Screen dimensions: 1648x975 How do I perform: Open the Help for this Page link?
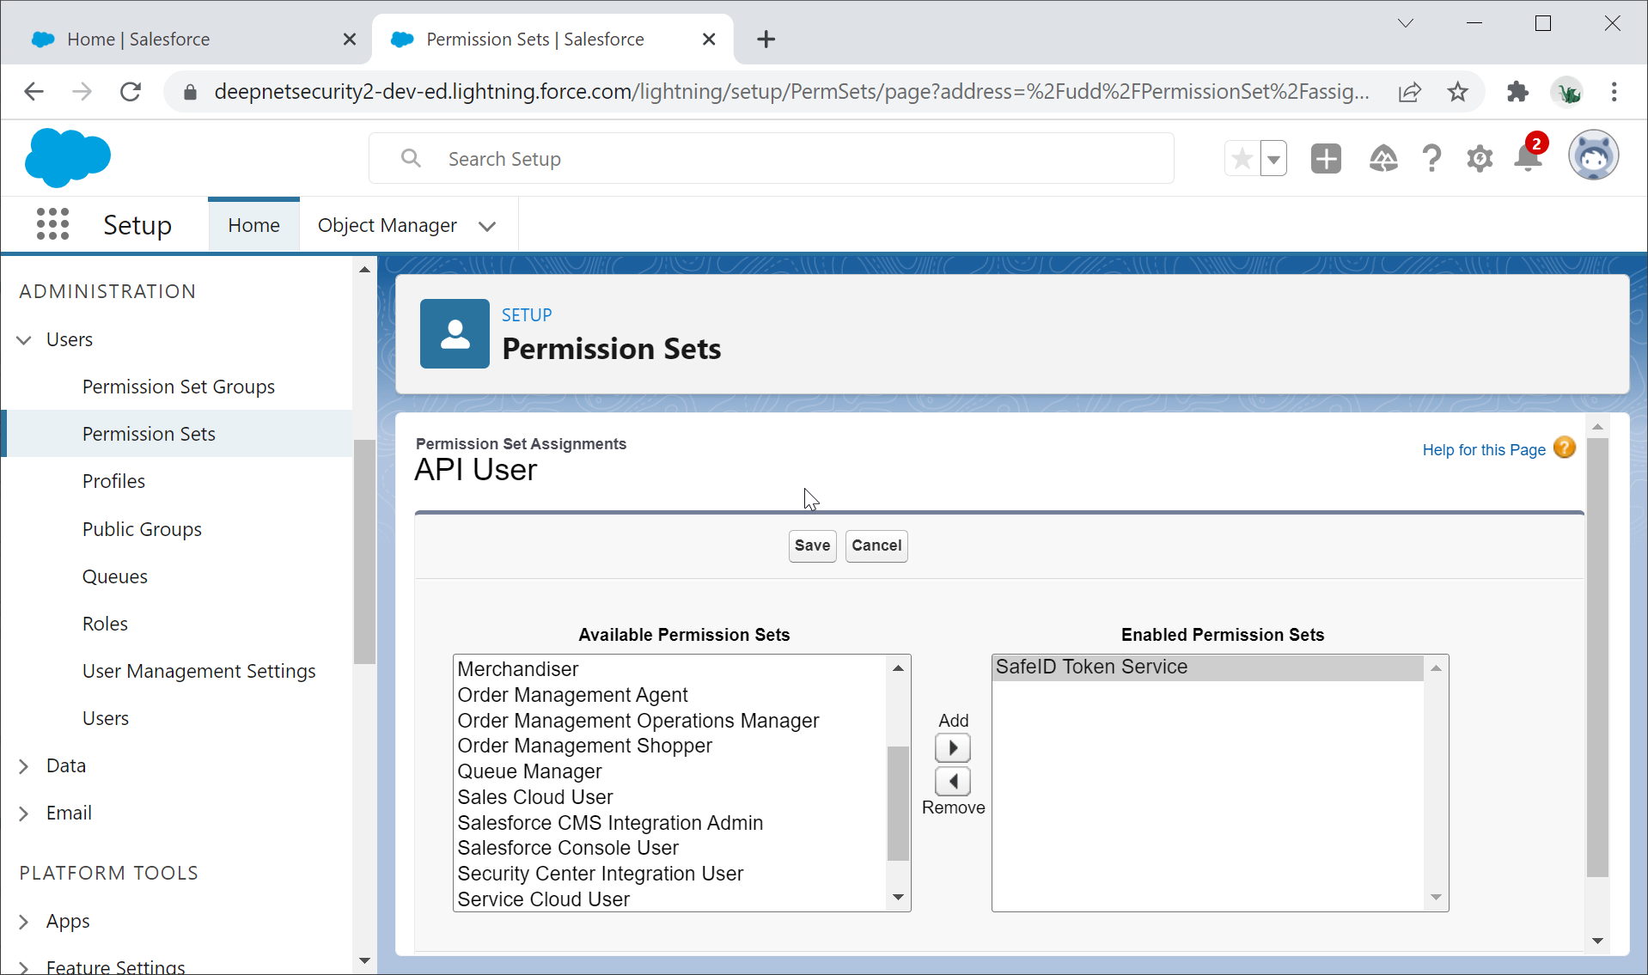pyautogui.click(x=1483, y=449)
